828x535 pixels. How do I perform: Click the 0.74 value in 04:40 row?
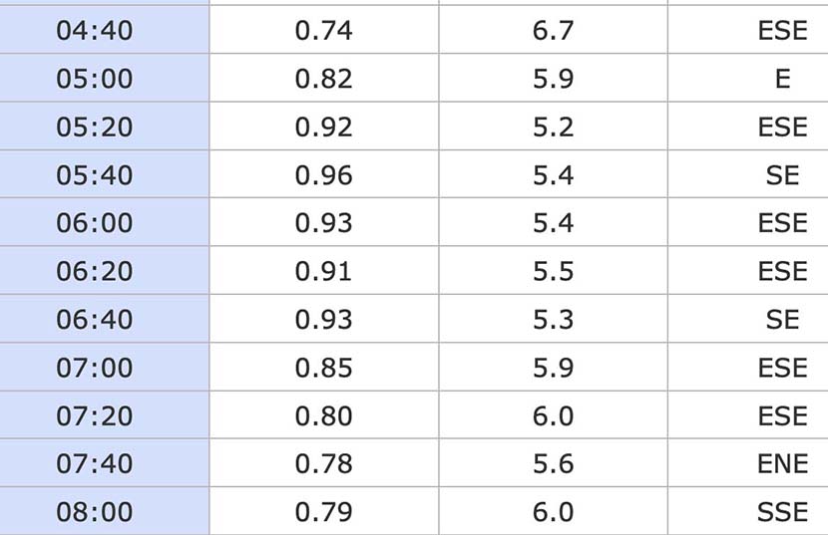coord(323,30)
